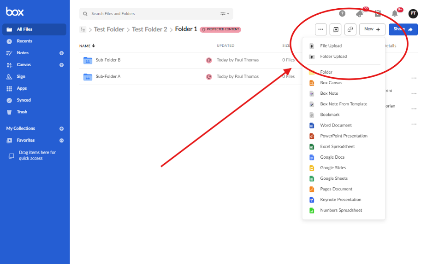This screenshot has height=264, width=427.
Task: Open Canvas in sidebar
Action: [24, 65]
